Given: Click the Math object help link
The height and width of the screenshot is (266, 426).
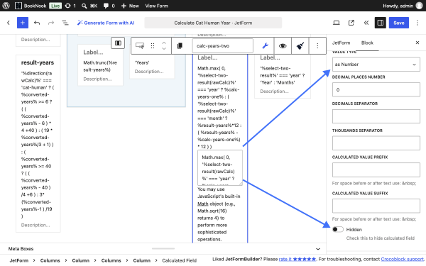Looking at the screenshot, I should (x=203, y=204).
